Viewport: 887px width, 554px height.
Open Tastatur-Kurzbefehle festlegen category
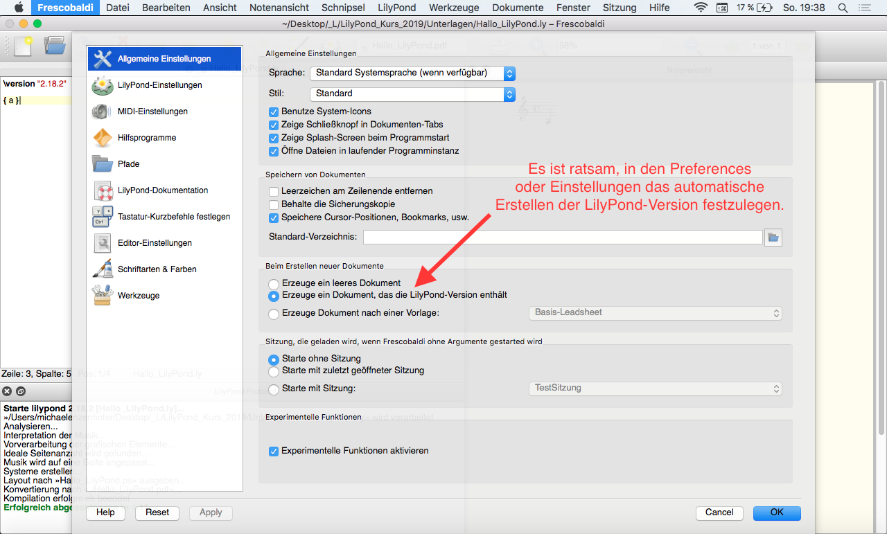[x=164, y=217]
